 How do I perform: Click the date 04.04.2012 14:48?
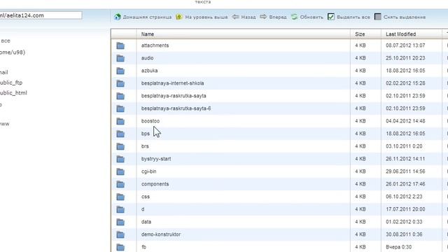click(x=405, y=121)
